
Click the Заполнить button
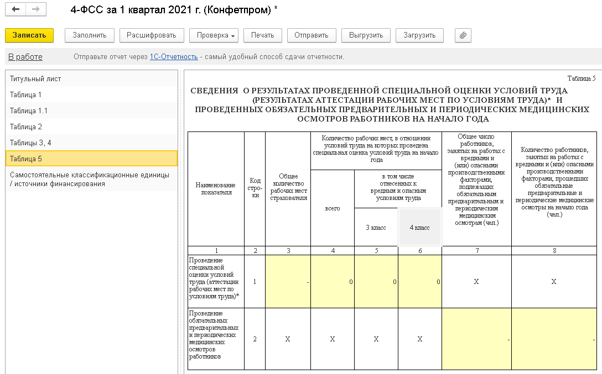click(90, 35)
